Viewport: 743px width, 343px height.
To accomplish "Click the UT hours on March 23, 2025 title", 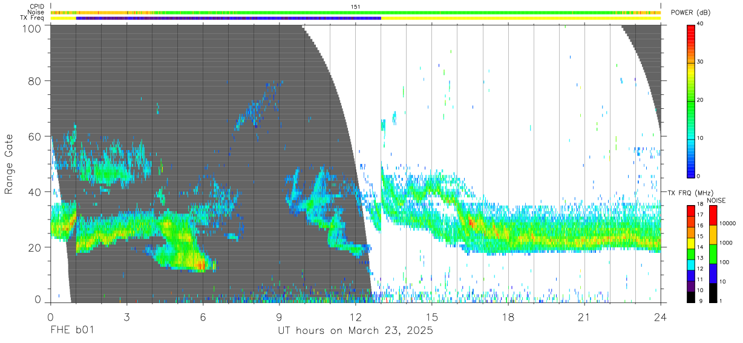I will pyautogui.click(x=355, y=331).
